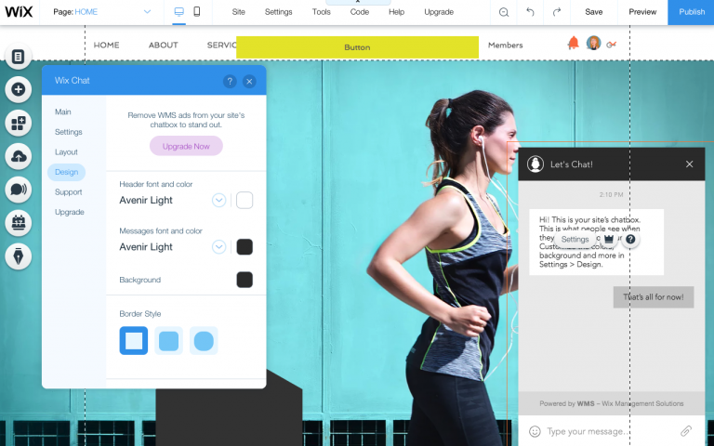Open the Site menu

[238, 12]
